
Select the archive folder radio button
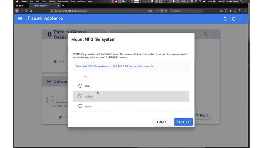(x=81, y=96)
